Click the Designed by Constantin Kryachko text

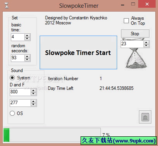(x=76, y=18)
